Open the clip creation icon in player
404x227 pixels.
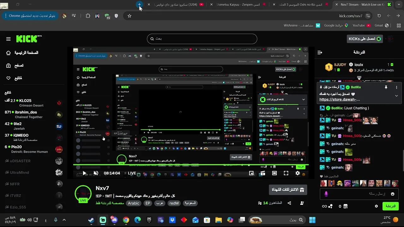coord(263,173)
